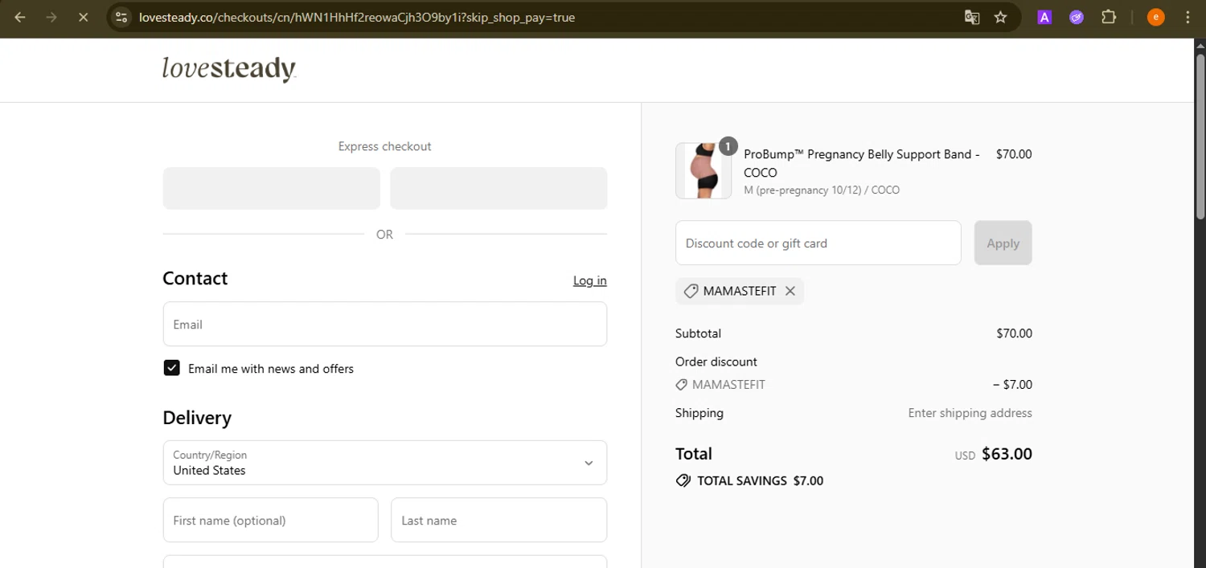Click the TOTAL SAVINGS $7.00 text
This screenshot has height=568, width=1206.
(x=760, y=481)
